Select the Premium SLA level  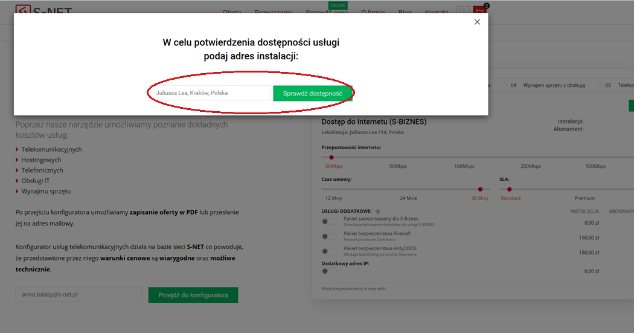pos(584,198)
